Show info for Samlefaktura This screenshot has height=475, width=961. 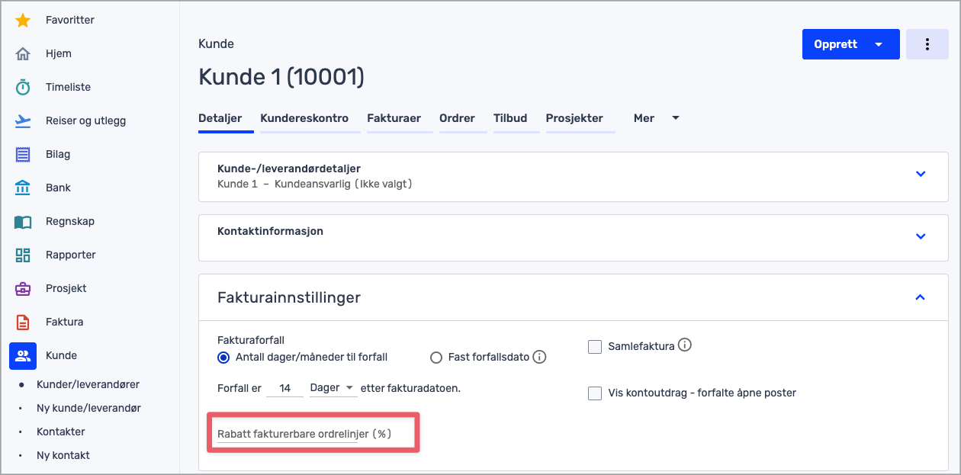(x=685, y=345)
